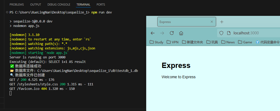Image resolution: width=280 pixels, height=111 pixels.
Task: Click the page info icon by URL
Action: coord(229,33)
